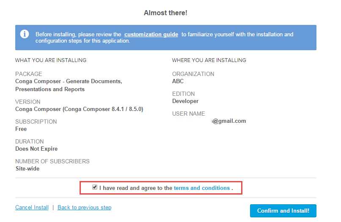This screenshot has height=222, width=341.
Task: Click the subscription value "Free"
Action: pos(21,129)
